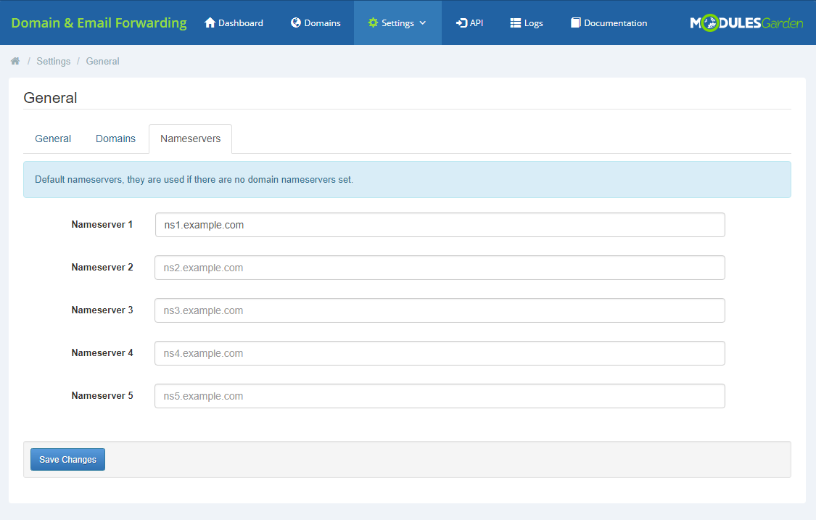
Task: Click the ModulesGarden logo
Action: 746,23
